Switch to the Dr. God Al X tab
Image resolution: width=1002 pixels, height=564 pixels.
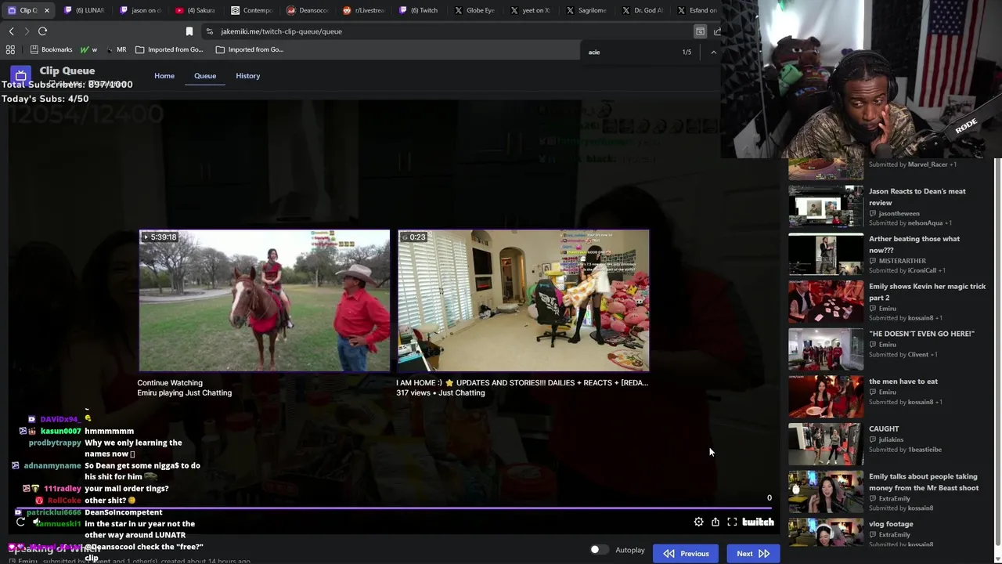pos(641,10)
